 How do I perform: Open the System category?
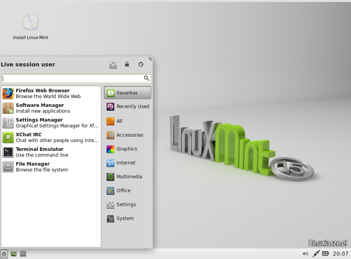click(x=128, y=219)
